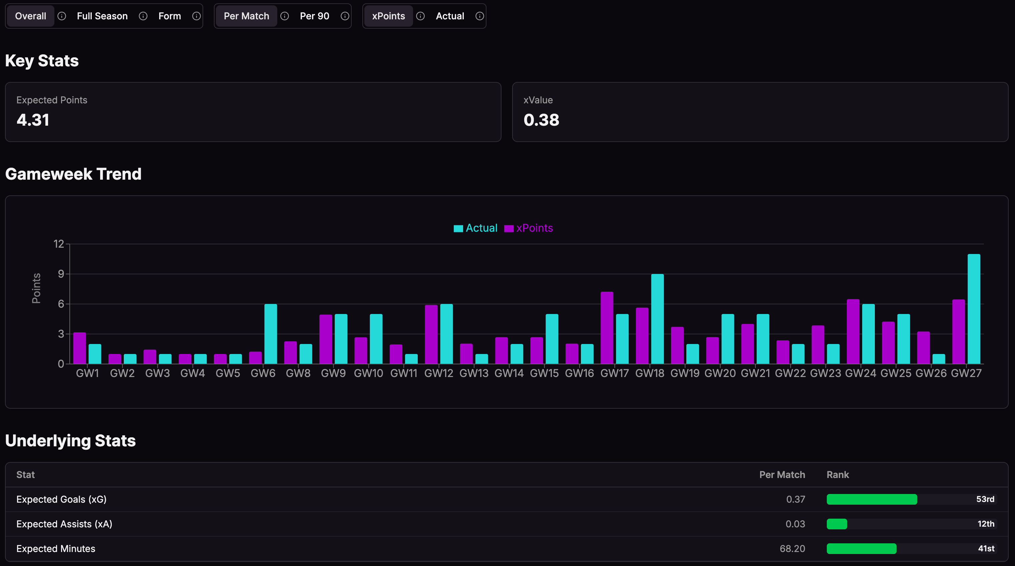Click the Expected Points stat card
Image resolution: width=1015 pixels, height=566 pixels.
coord(253,112)
